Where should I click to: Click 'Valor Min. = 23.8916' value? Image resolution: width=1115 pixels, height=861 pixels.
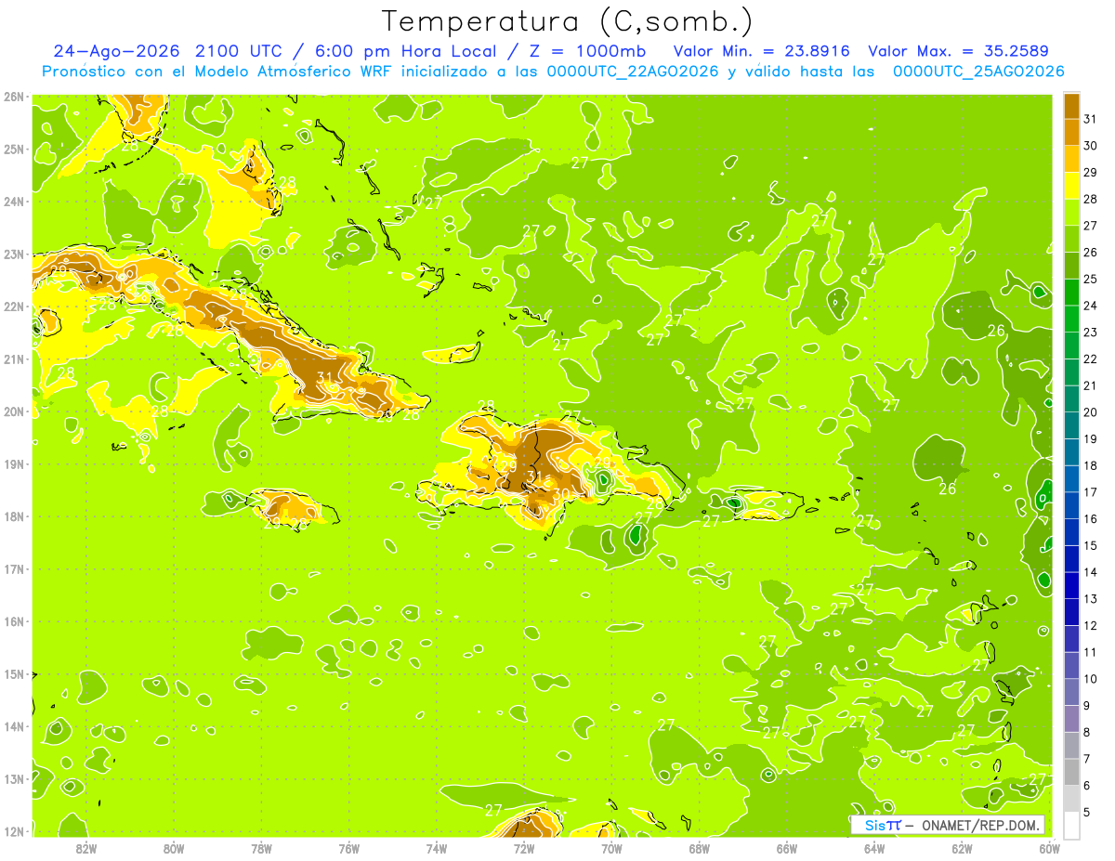click(x=761, y=50)
